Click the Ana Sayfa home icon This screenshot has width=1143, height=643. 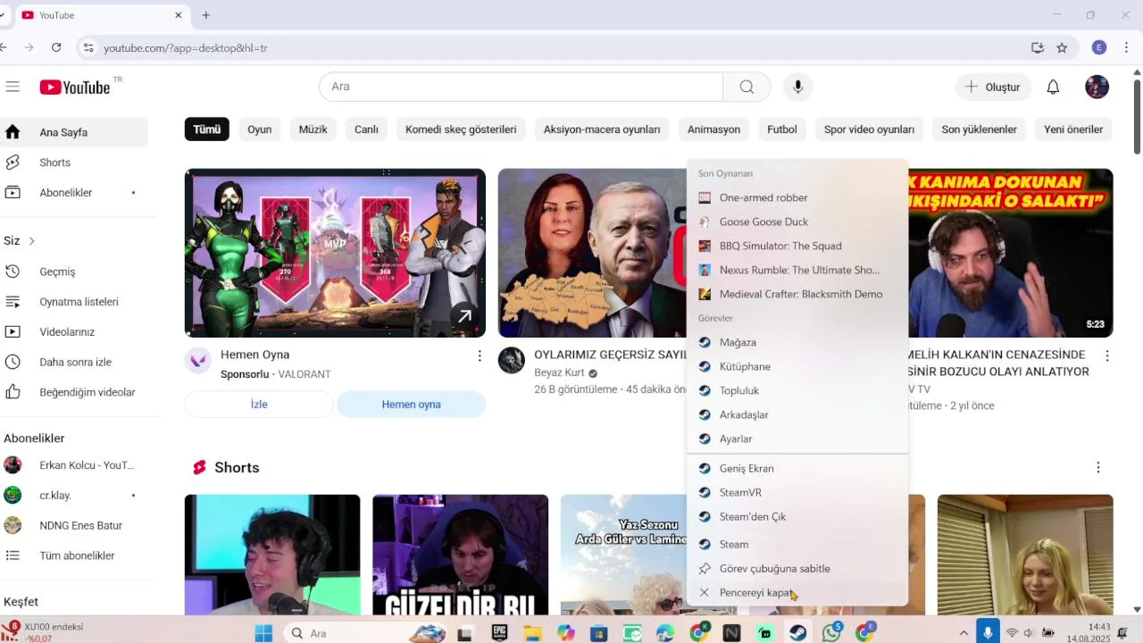click(x=13, y=132)
